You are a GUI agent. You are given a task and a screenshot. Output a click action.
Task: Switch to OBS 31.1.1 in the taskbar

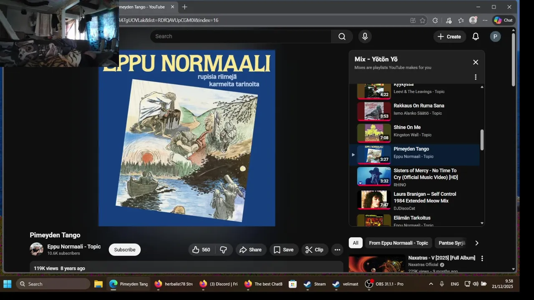(x=384, y=284)
